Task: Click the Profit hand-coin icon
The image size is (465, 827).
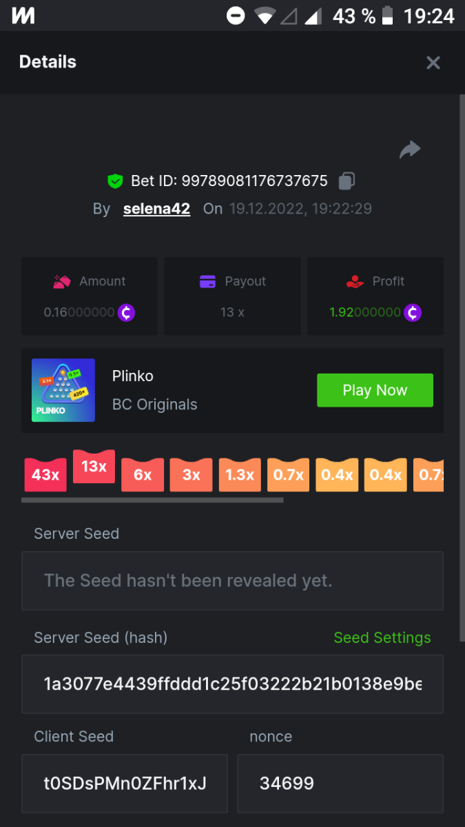Action: [355, 281]
